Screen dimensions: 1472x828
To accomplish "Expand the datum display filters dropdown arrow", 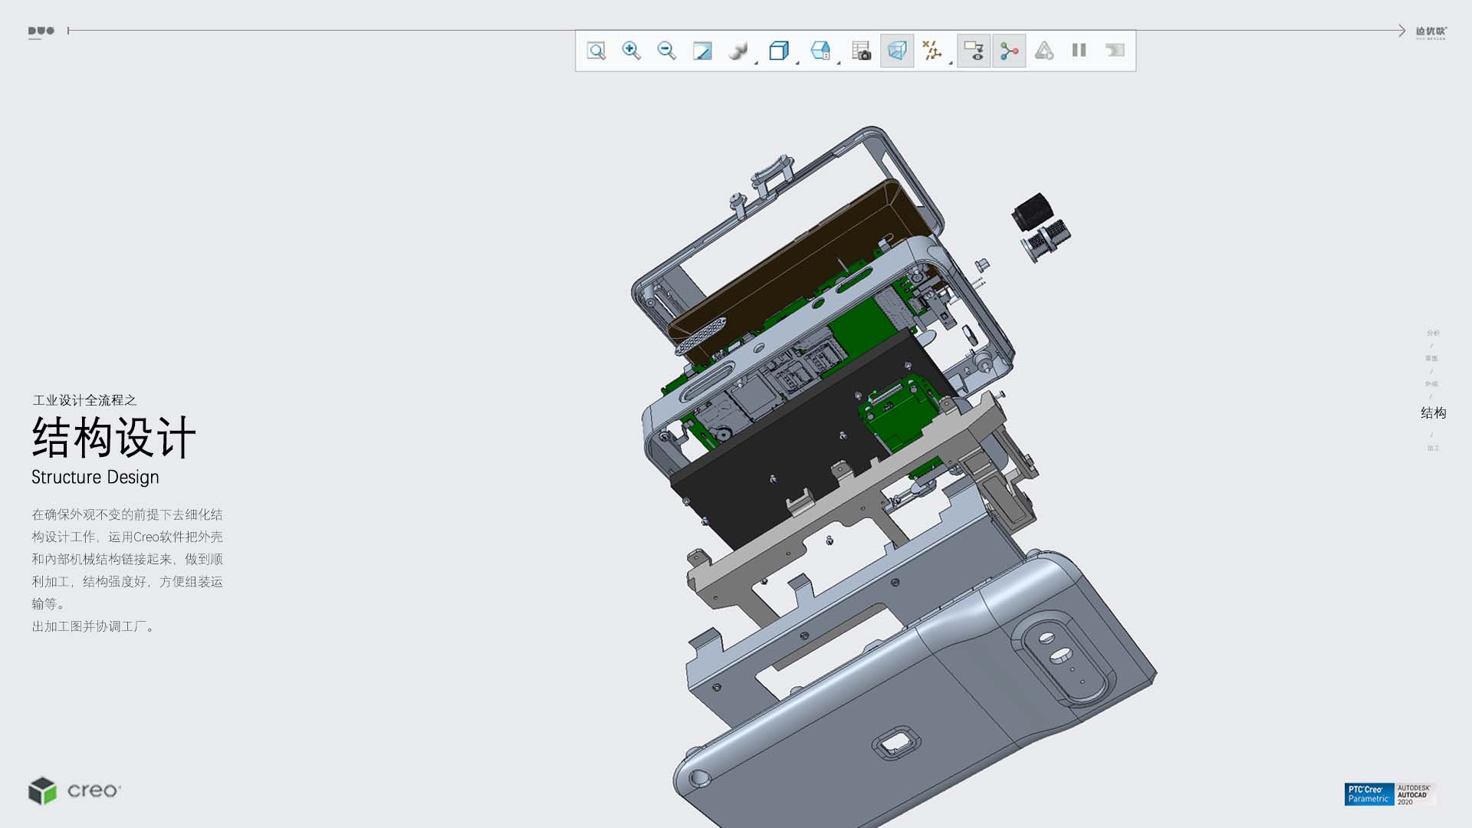I will click(x=951, y=62).
